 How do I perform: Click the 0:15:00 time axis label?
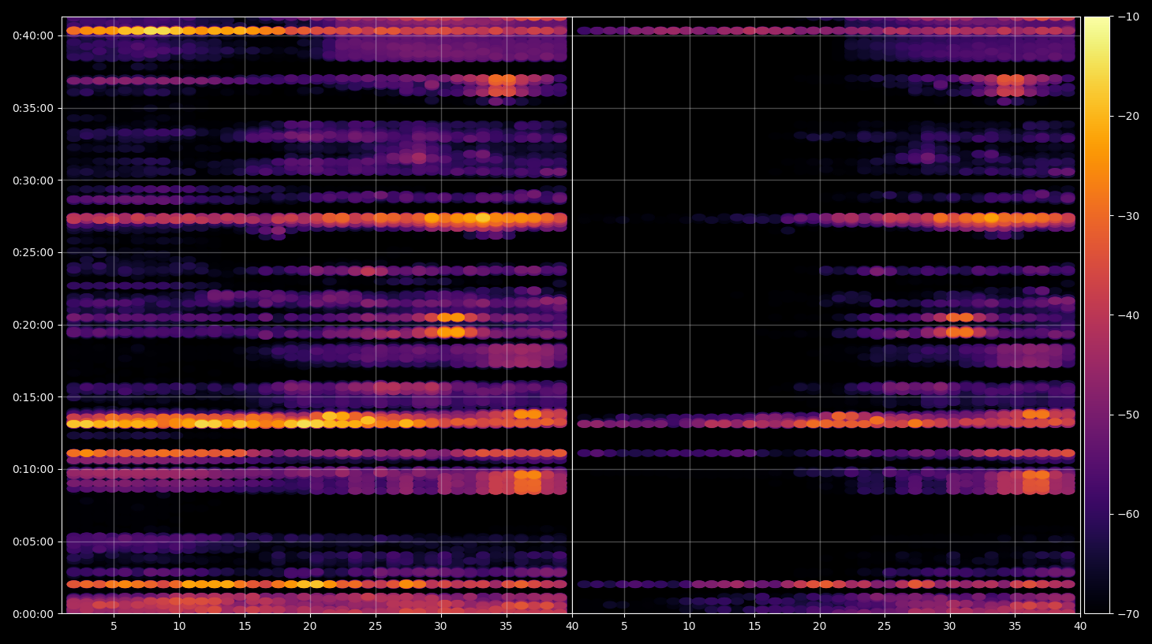pyautogui.click(x=33, y=397)
